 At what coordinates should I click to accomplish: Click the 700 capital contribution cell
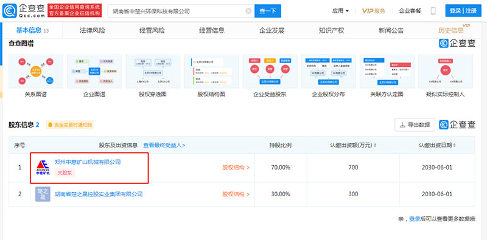(353, 168)
